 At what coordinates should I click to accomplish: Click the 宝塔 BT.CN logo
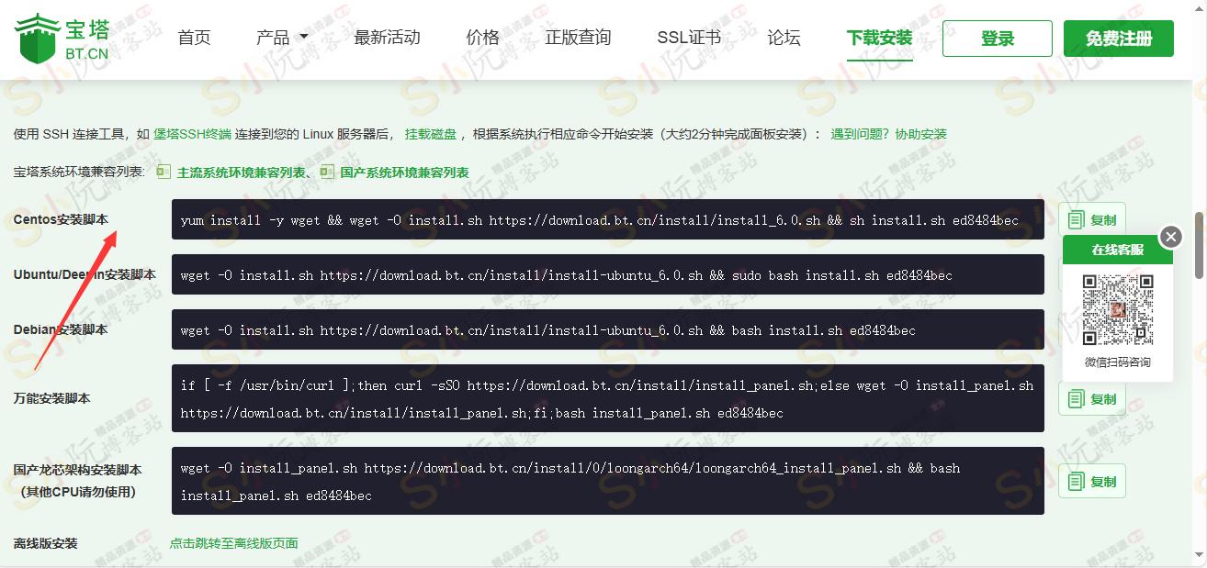click(x=63, y=38)
